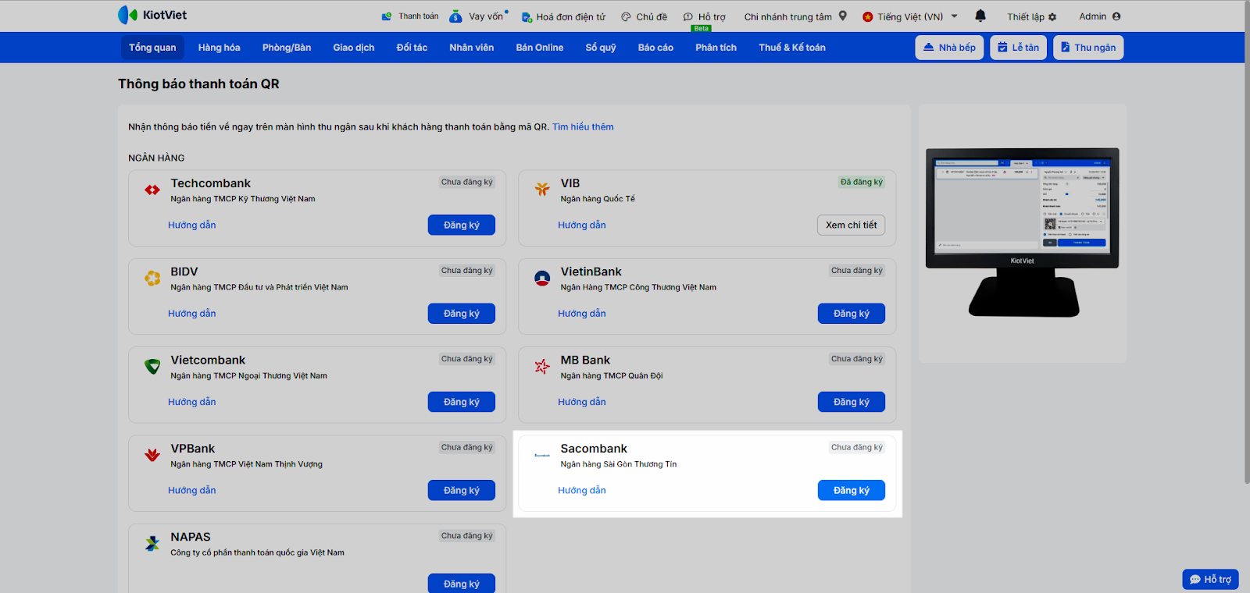Open the Hàng hóa menu
The image size is (1250, 593).
220,48
